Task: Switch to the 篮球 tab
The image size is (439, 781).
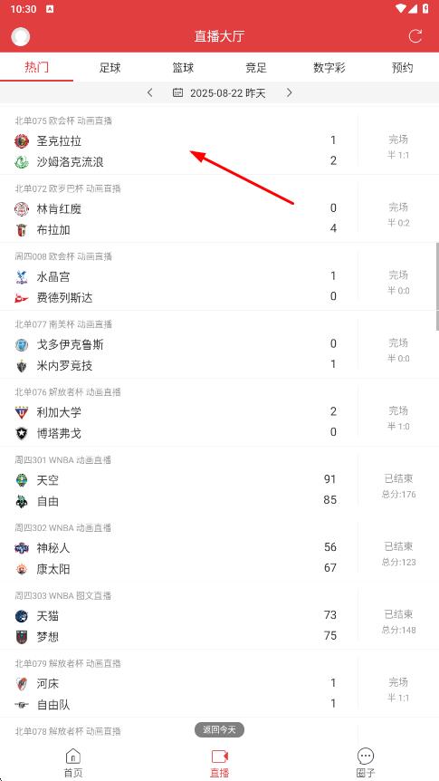Action: click(x=183, y=68)
